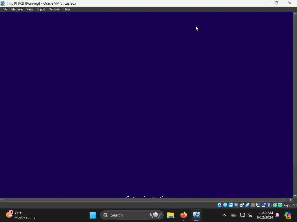This screenshot has height=222, width=297.
Task: Click the display monitor indicator icon
Action: pos(258,205)
